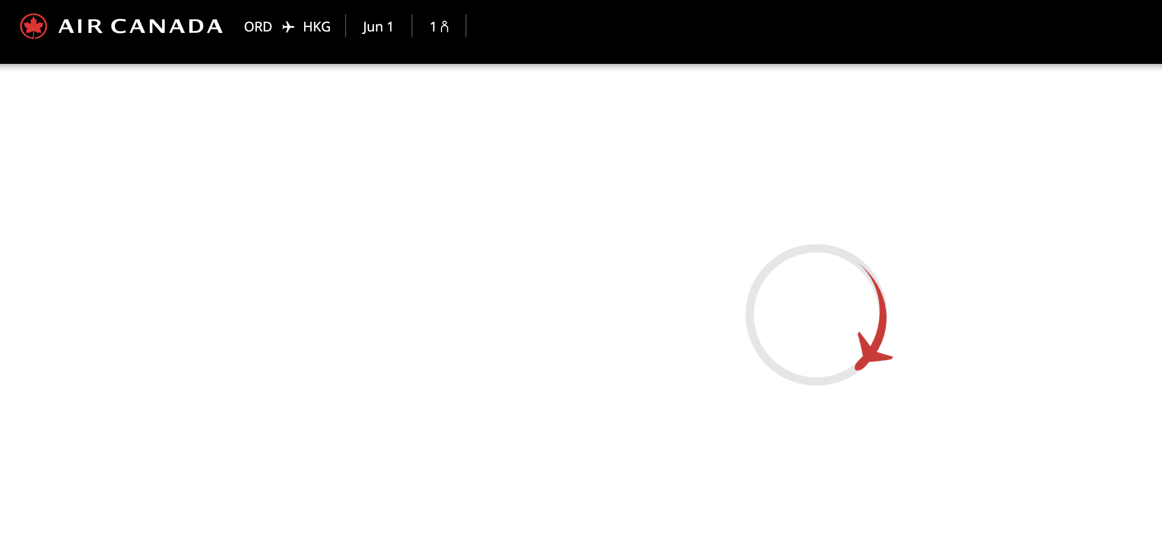
Task: Click the passenger person icon
Action: coord(444,27)
